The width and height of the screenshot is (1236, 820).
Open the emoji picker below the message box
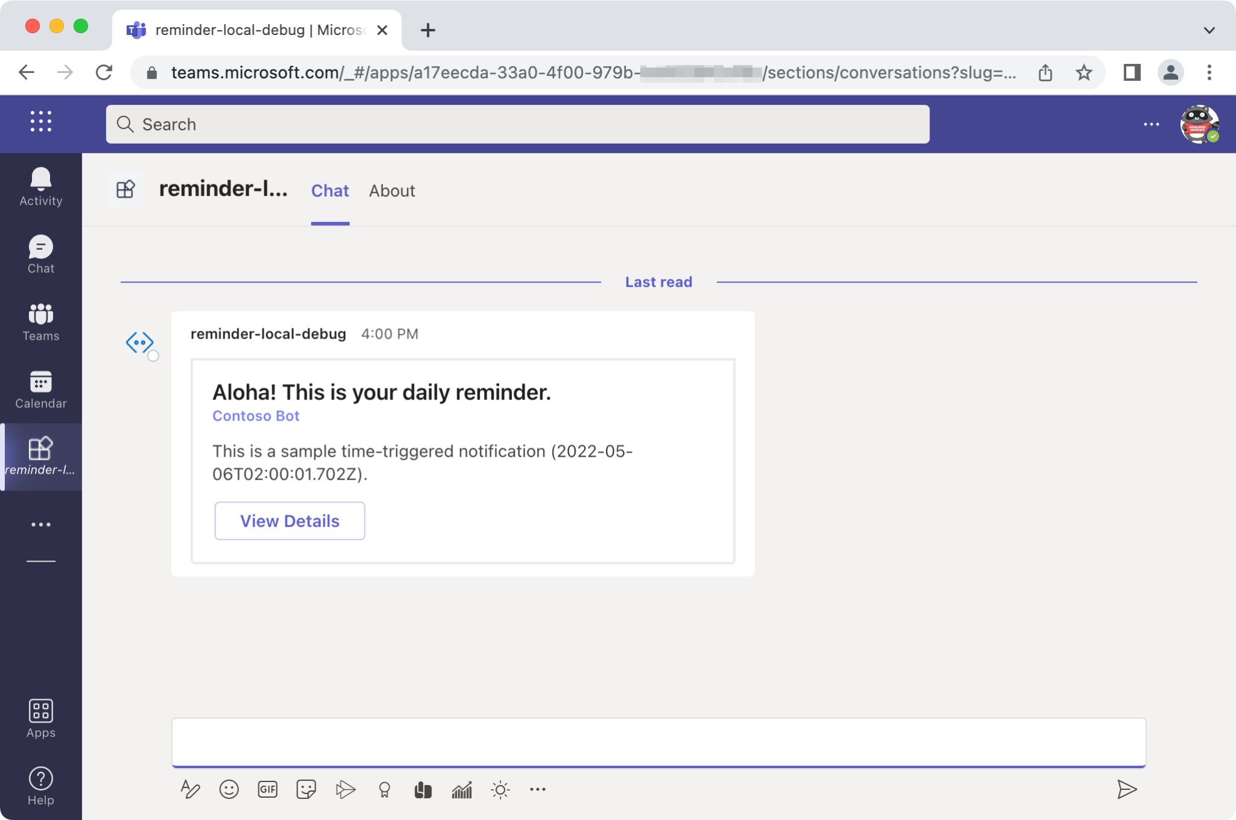pyautogui.click(x=229, y=789)
